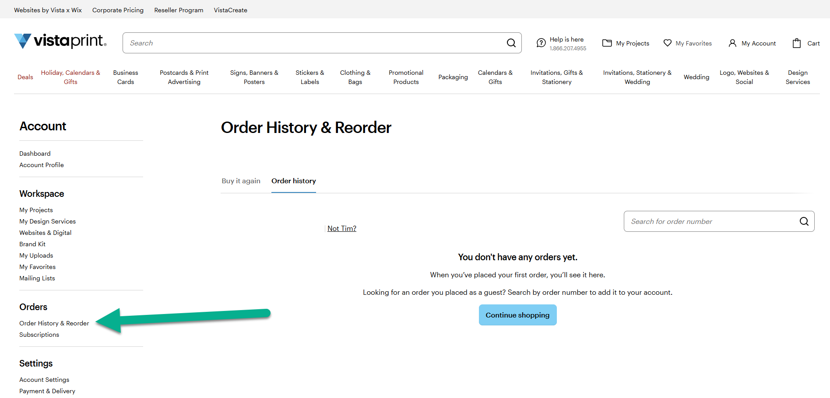Open VistaCreate link

click(230, 10)
